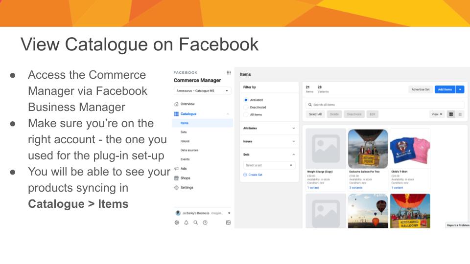Focus the Search all items field

pos(385,105)
